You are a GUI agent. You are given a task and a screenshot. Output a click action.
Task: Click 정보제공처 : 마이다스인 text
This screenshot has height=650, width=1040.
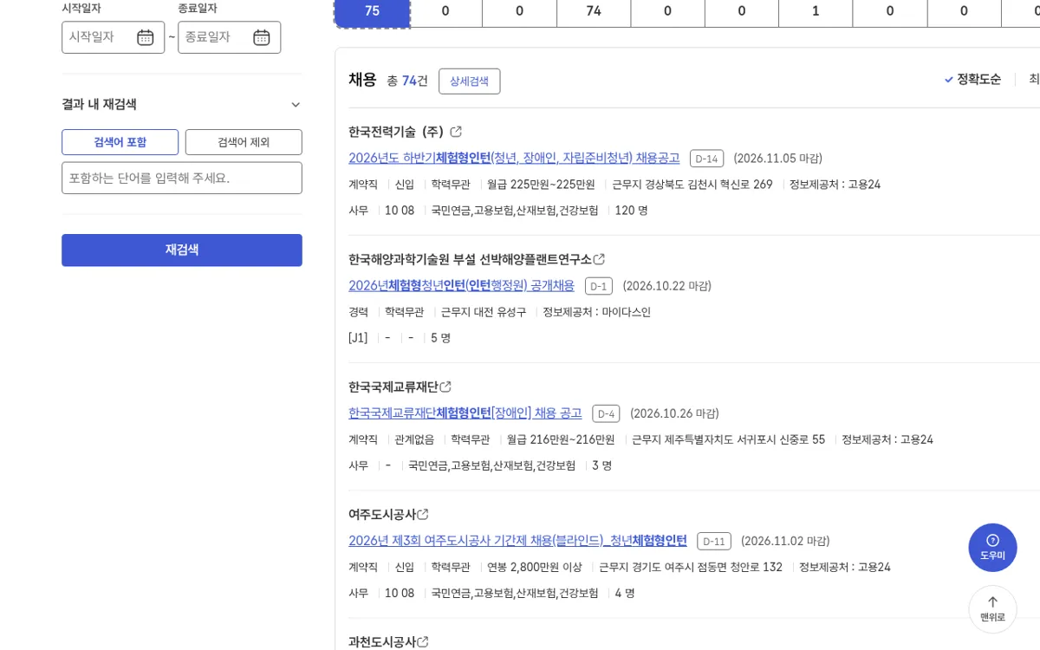click(596, 312)
